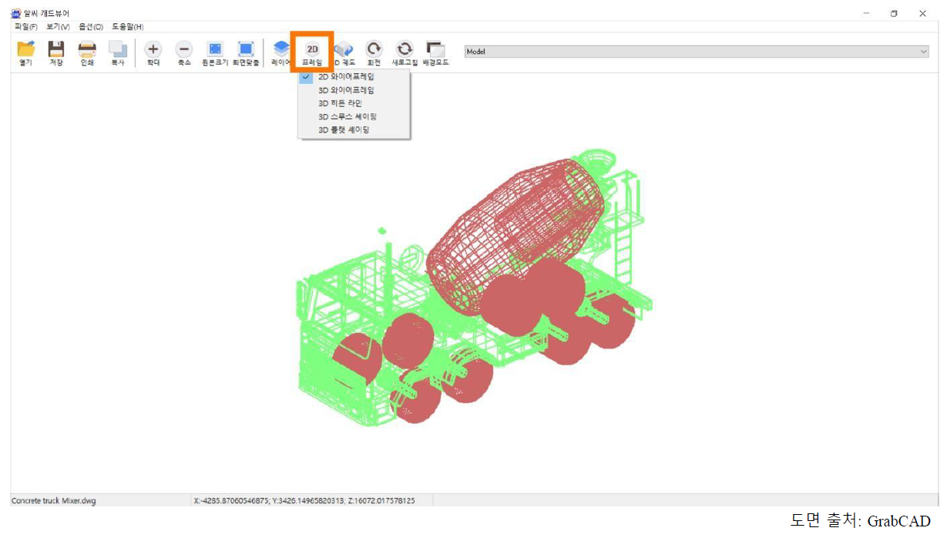947x538 pixels.
Task: Maximize or restore the viewer window
Action: [894, 13]
